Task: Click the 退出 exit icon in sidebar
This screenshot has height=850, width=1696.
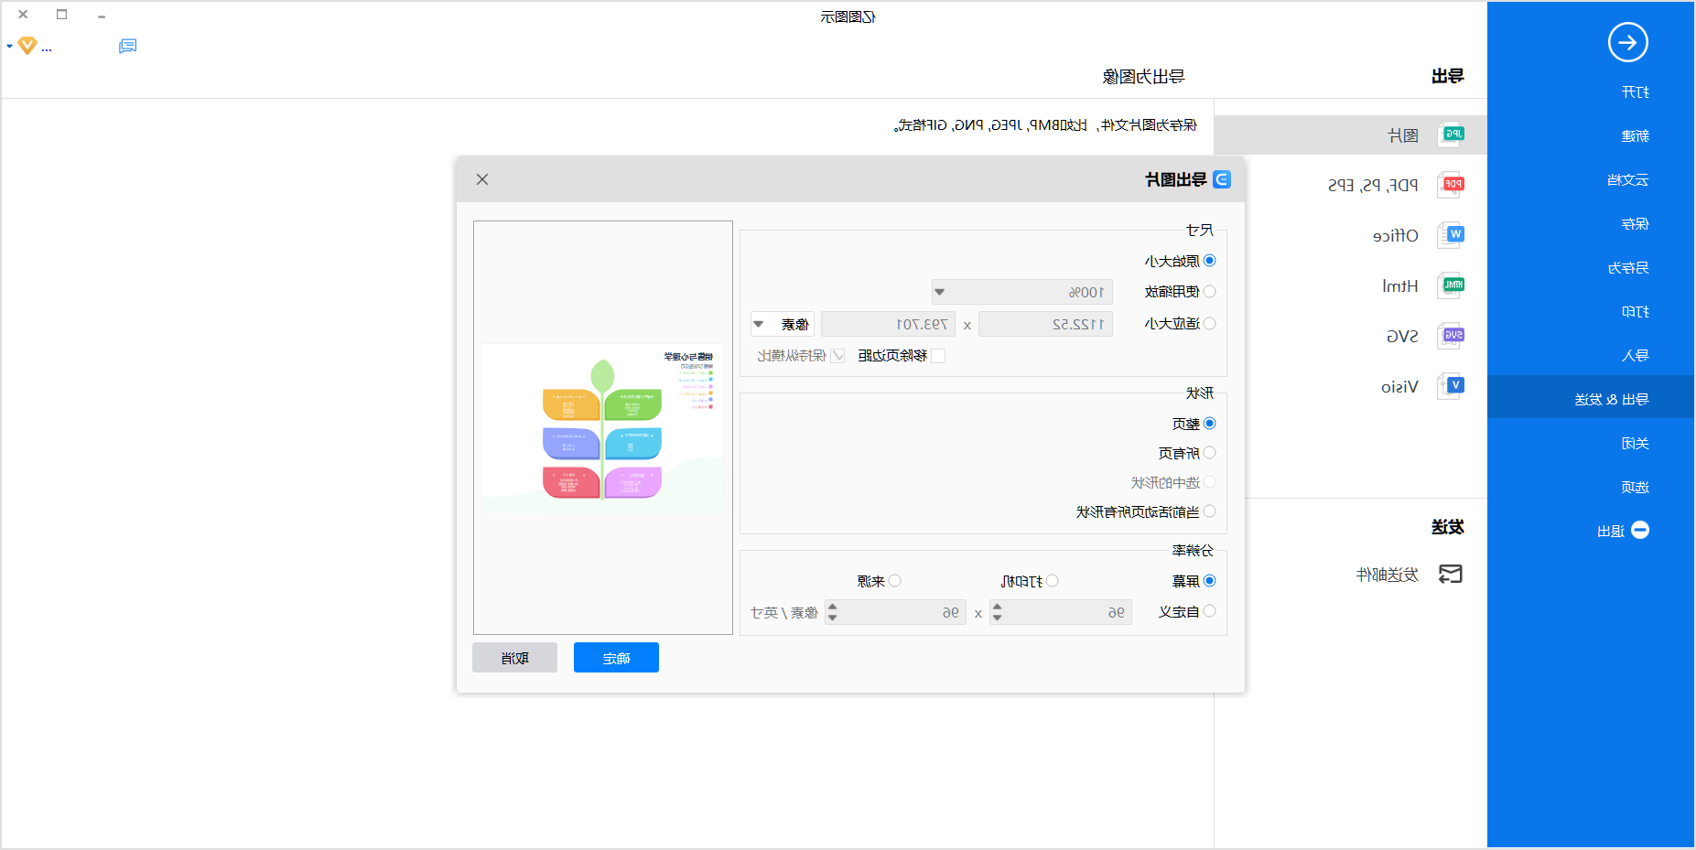Action: pyautogui.click(x=1640, y=530)
